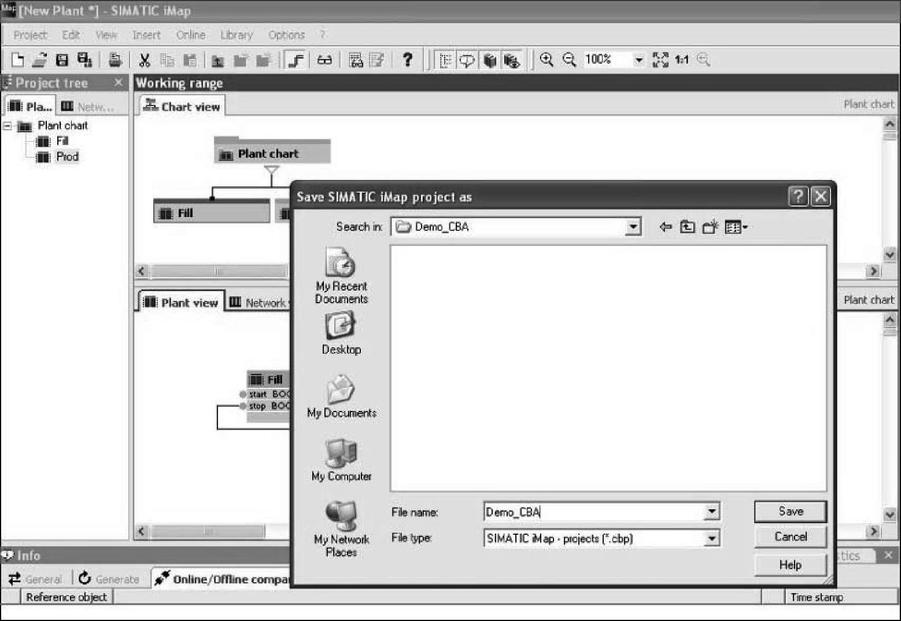
Task: Go to My Recent Documents
Action: tap(341, 275)
